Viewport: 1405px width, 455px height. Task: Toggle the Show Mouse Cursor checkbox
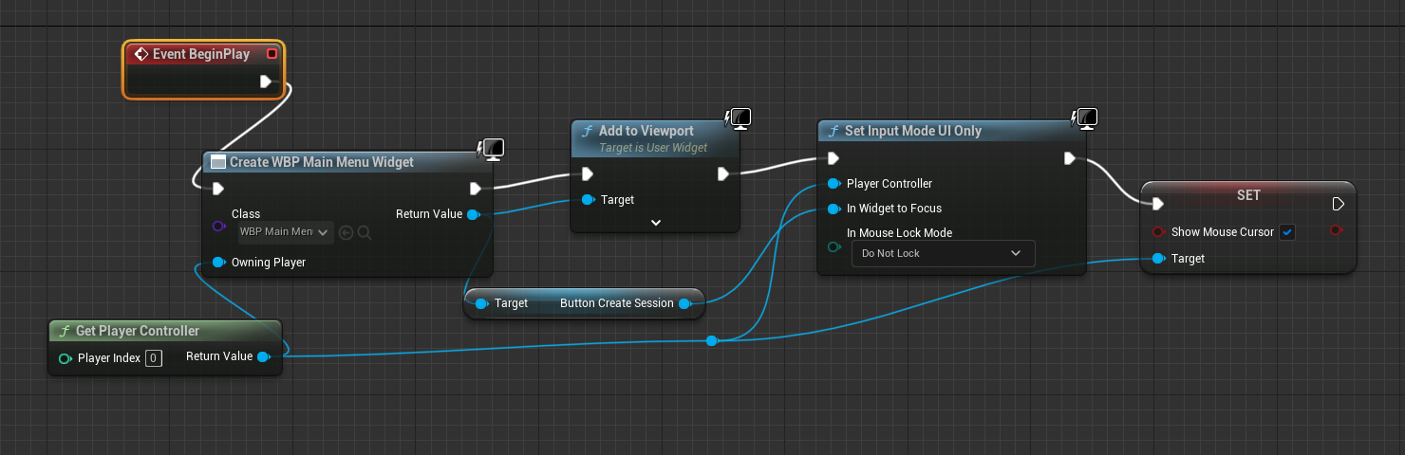pos(1287,231)
